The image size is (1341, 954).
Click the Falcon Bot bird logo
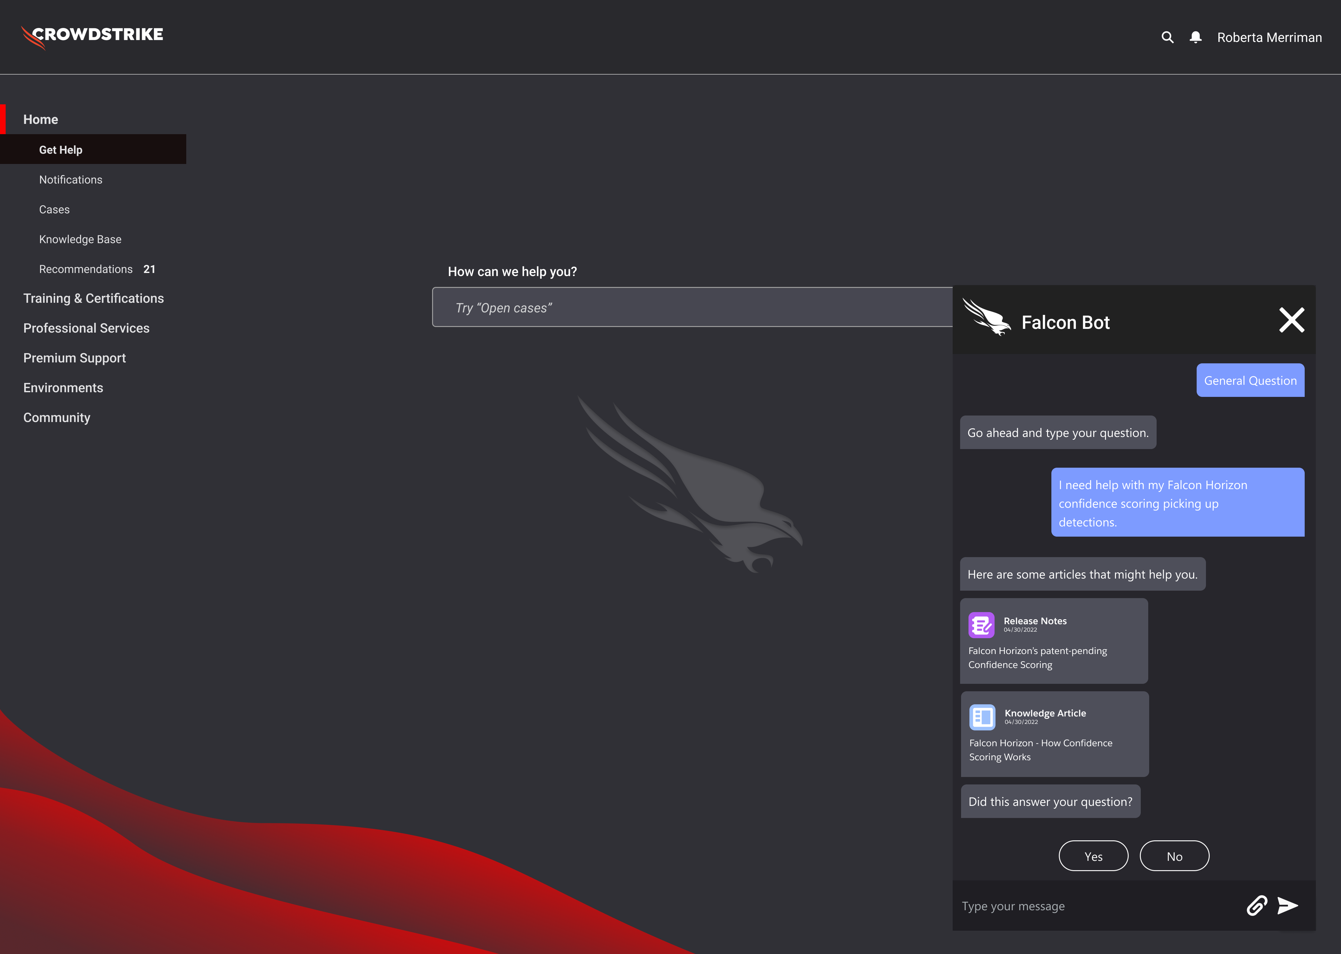pos(987,317)
